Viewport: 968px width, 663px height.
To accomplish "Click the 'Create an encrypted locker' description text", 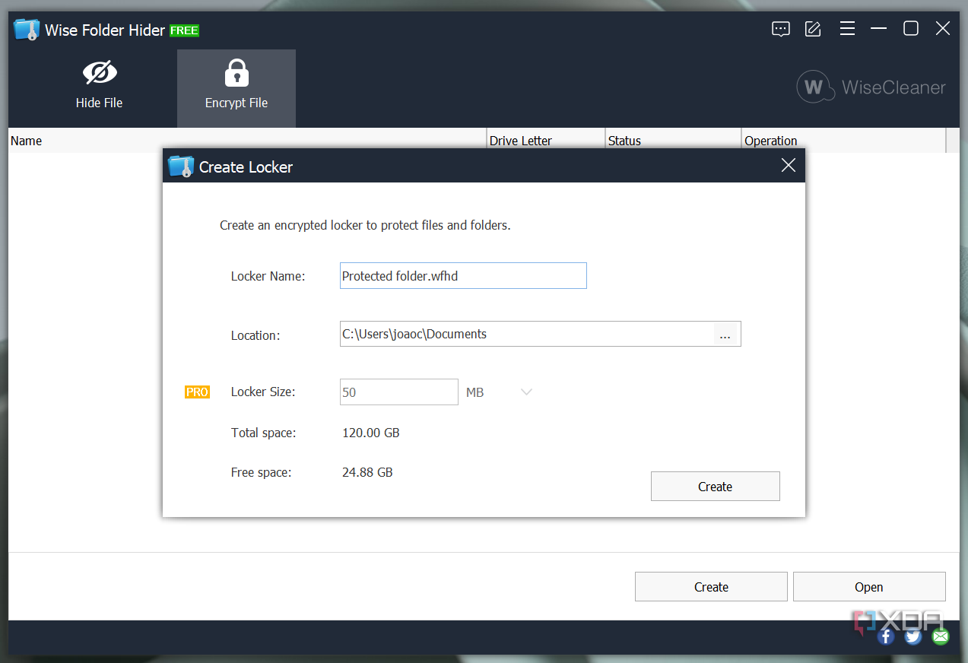I will pyautogui.click(x=365, y=225).
